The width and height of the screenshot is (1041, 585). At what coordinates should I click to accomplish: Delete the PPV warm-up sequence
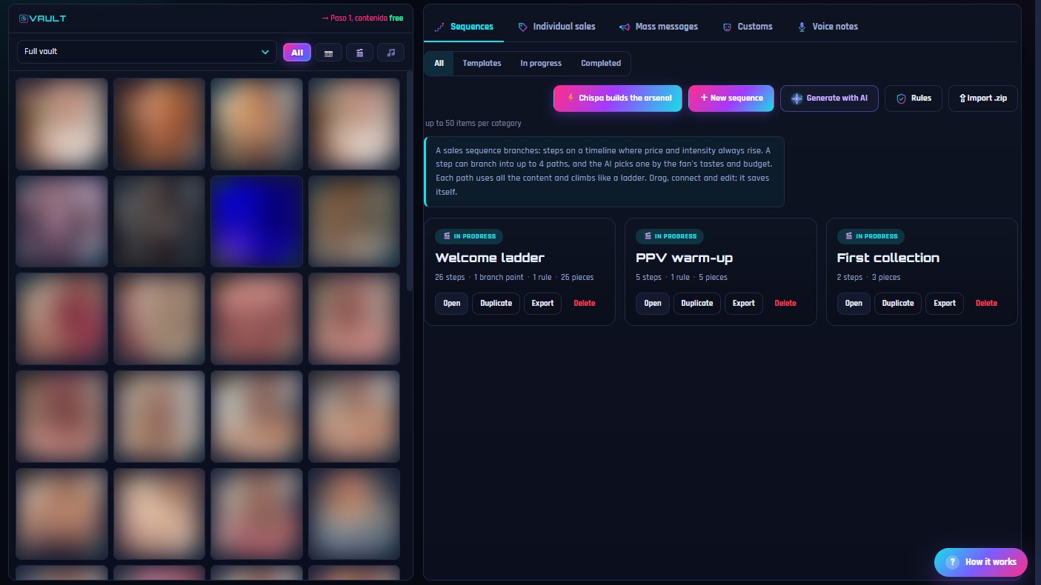(x=785, y=304)
